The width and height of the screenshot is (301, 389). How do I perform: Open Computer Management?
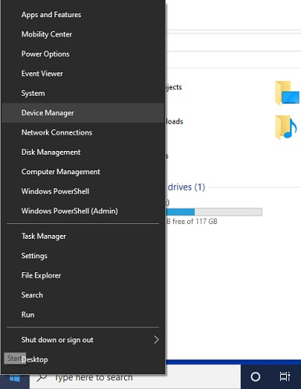(x=83, y=172)
